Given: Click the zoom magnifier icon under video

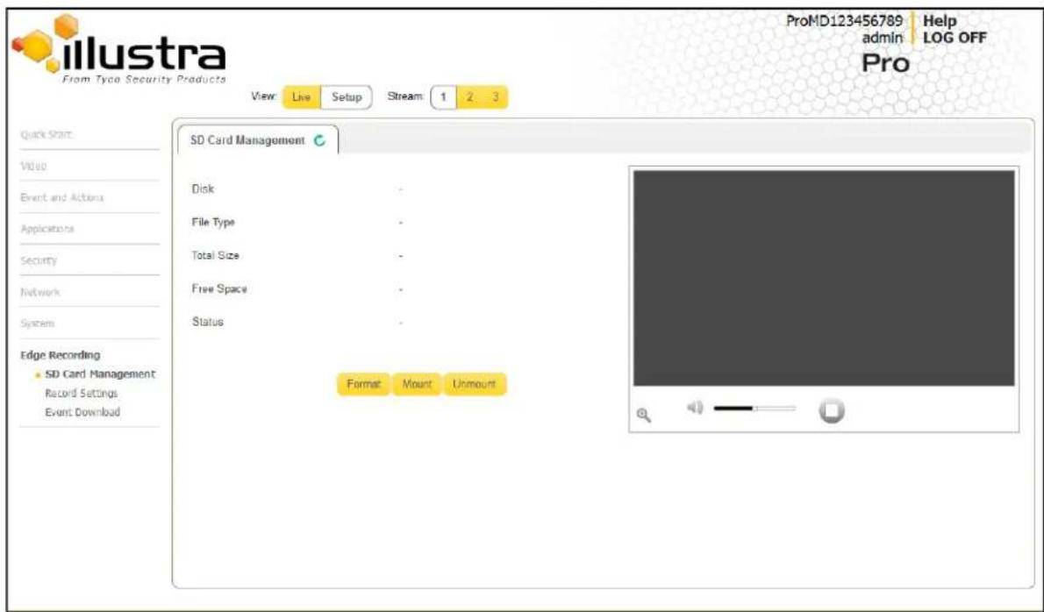Looking at the screenshot, I should coord(643,415).
